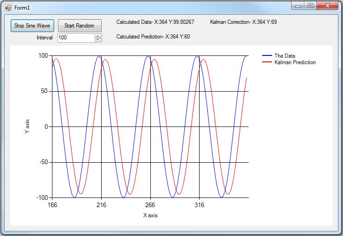Click the Interval label
The height and width of the screenshot is (236, 343).
[x=45, y=38]
